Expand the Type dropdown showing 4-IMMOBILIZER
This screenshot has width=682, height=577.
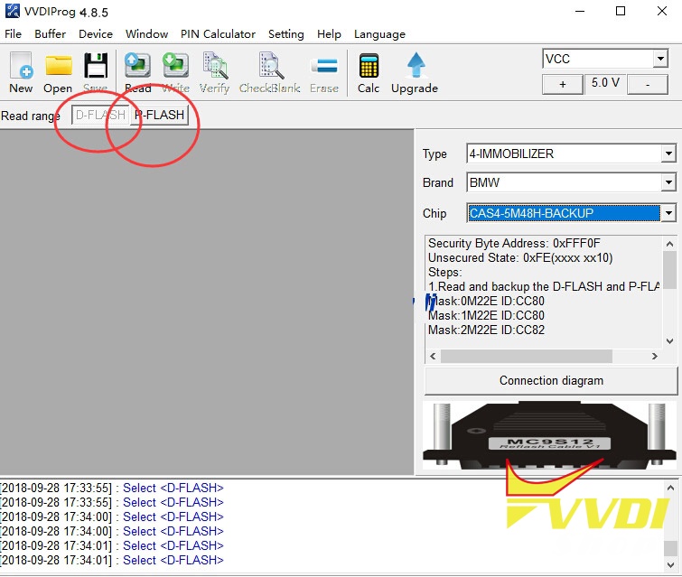point(668,154)
